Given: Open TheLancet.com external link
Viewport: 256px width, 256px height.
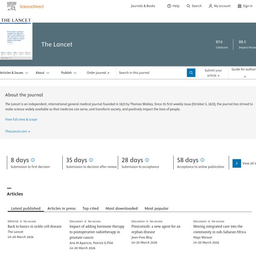Looking at the screenshot, I should [x=17, y=131].
